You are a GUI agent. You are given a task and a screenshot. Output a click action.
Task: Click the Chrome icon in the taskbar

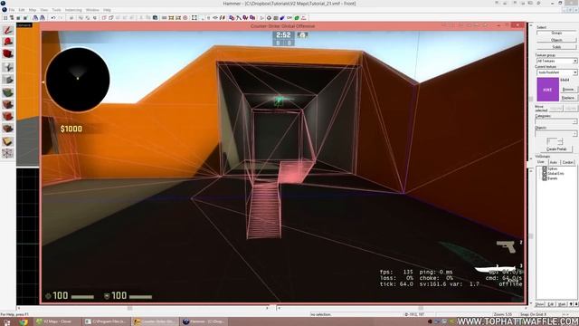(x=24, y=321)
